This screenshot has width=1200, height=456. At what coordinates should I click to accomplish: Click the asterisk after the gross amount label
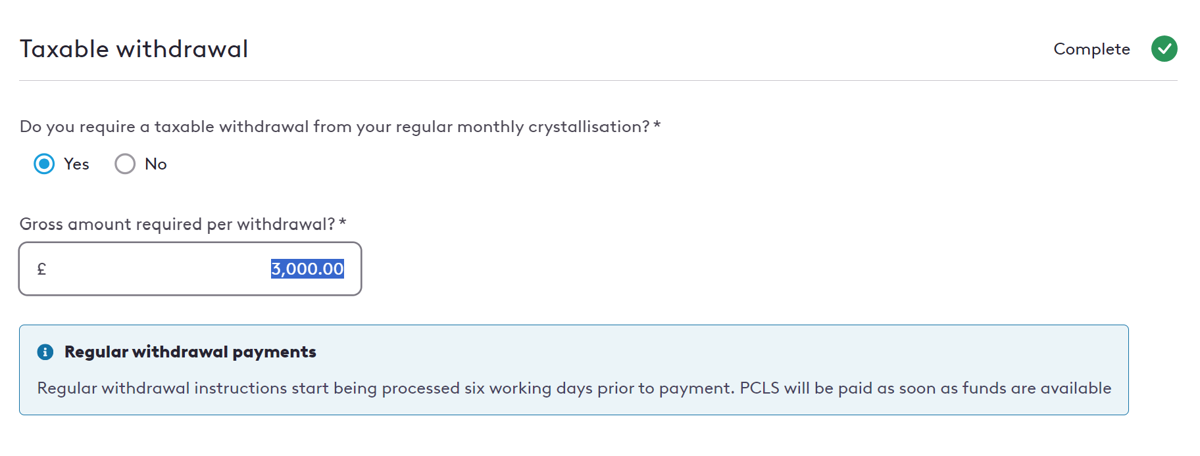point(343,223)
